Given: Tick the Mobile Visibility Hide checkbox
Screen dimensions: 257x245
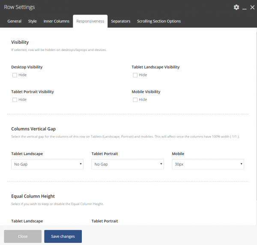Looking at the screenshot, I should (x=135, y=100).
